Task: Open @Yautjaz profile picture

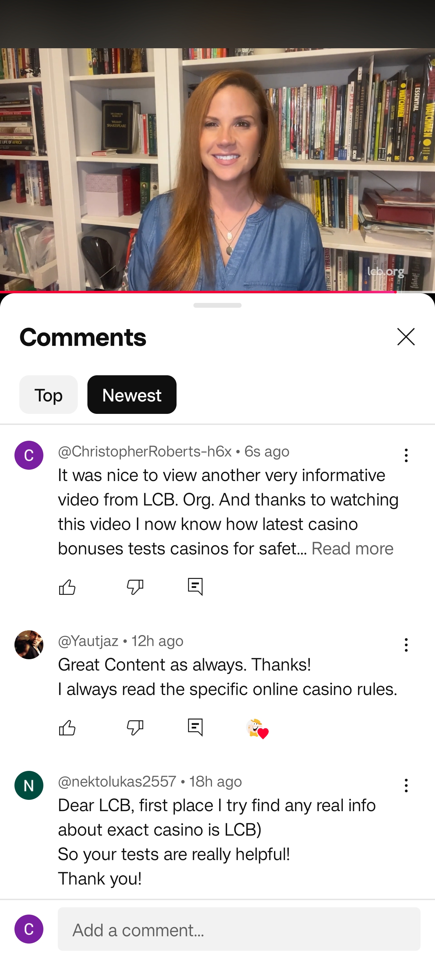Action: click(x=29, y=645)
